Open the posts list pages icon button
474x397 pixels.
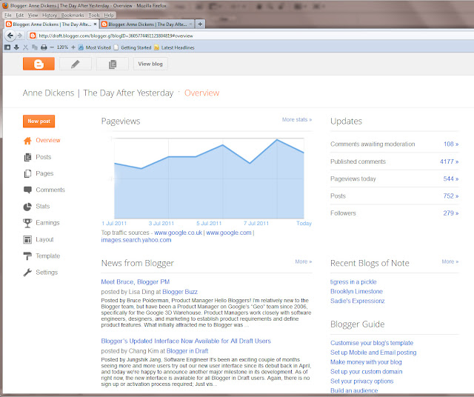tap(113, 64)
